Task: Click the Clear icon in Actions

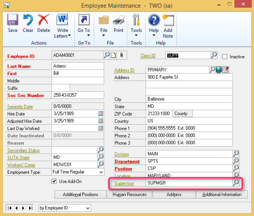Action: (28, 23)
